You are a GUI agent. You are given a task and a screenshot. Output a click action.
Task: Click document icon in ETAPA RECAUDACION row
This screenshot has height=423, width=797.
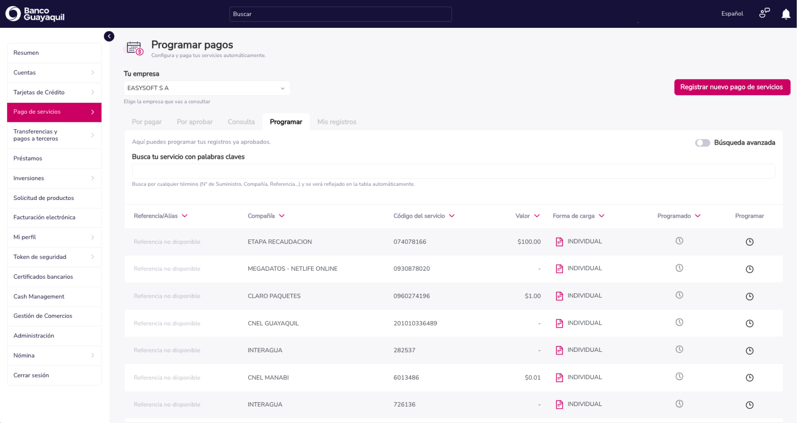(559, 242)
